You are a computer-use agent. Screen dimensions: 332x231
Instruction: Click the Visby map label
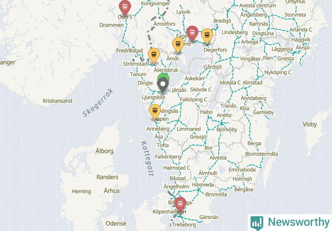coord(309,124)
